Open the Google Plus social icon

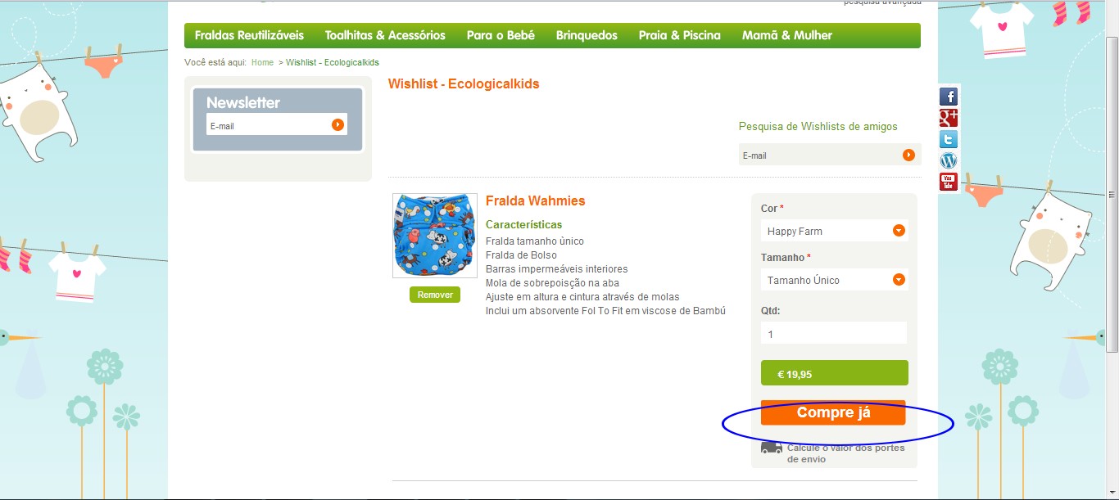tap(948, 118)
